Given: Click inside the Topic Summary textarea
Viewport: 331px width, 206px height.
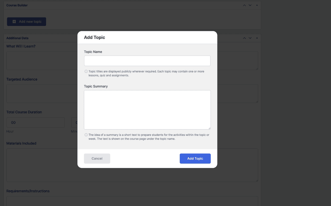Looking at the screenshot, I should (147, 110).
